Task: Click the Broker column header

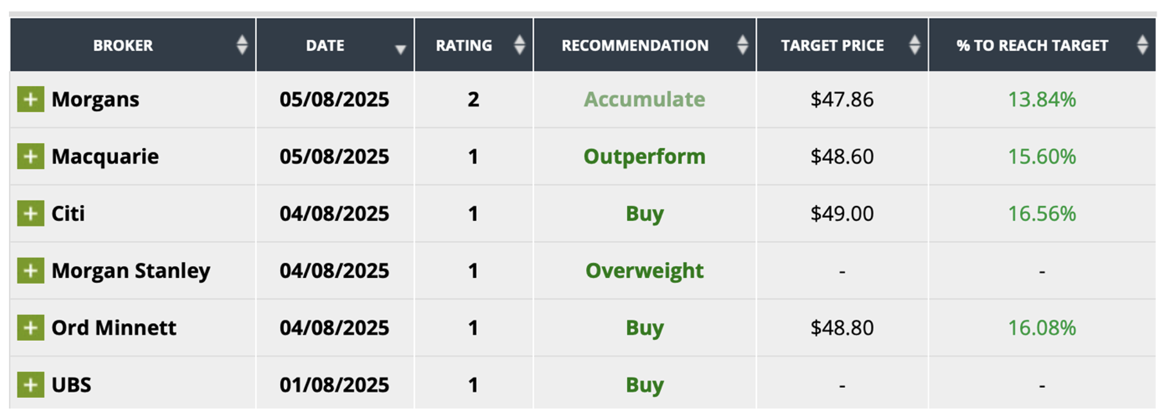Action: (x=123, y=45)
